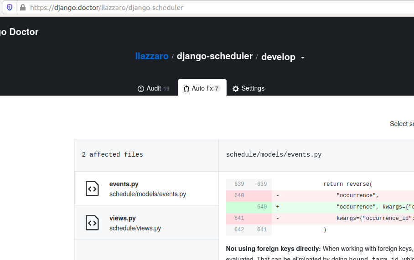
Task: Click the 'return reverse(' code line
Action: coord(348,184)
